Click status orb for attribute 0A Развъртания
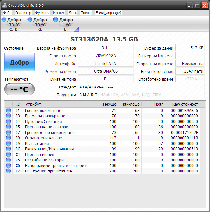210x212 pixels. (8, 144)
